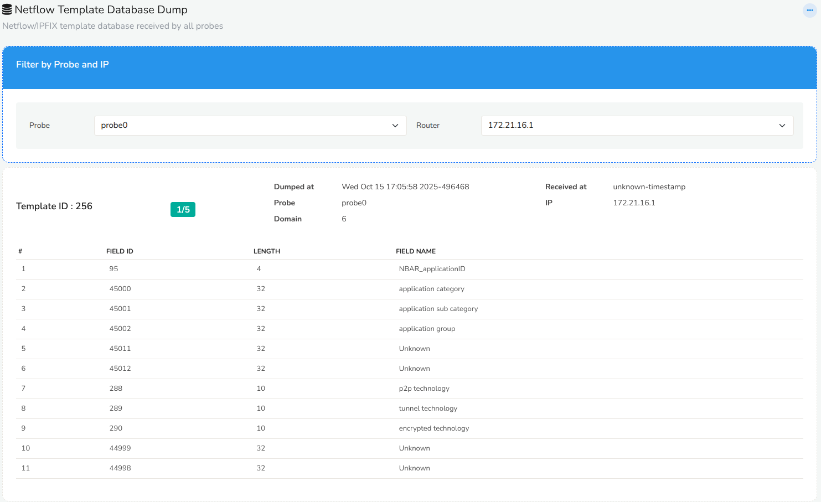Click the Probe dropdown chevron icon

tap(395, 125)
